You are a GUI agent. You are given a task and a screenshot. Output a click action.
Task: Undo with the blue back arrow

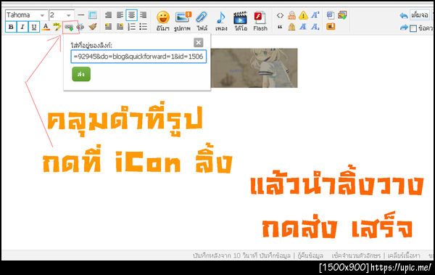point(404,15)
